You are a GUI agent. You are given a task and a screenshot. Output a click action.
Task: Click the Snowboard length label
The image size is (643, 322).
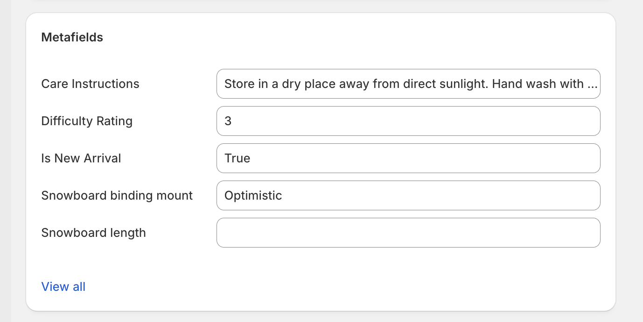(x=93, y=233)
